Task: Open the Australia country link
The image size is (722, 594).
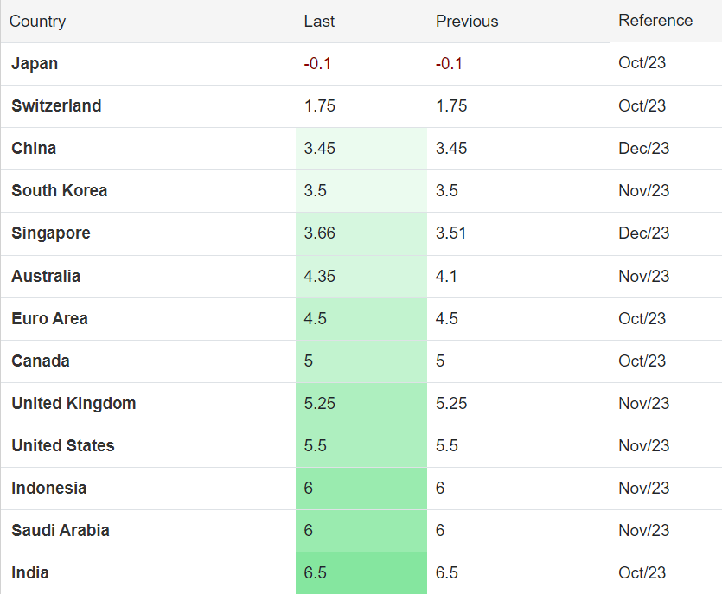Action: tap(46, 277)
